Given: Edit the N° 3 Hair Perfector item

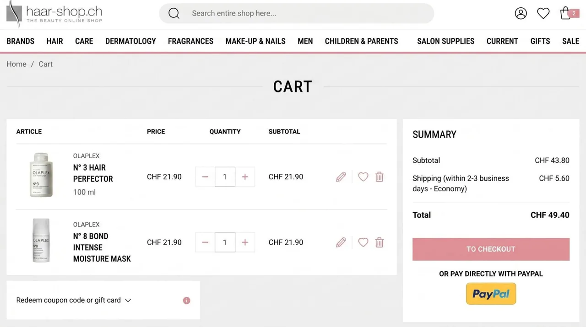Looking at the screenshot, I should point(341,177).
